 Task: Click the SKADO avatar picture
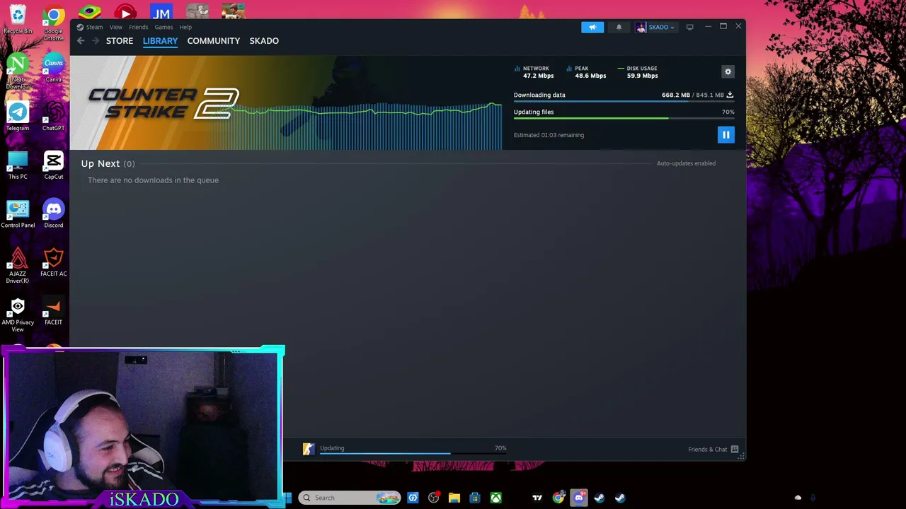tap(641, 27)
